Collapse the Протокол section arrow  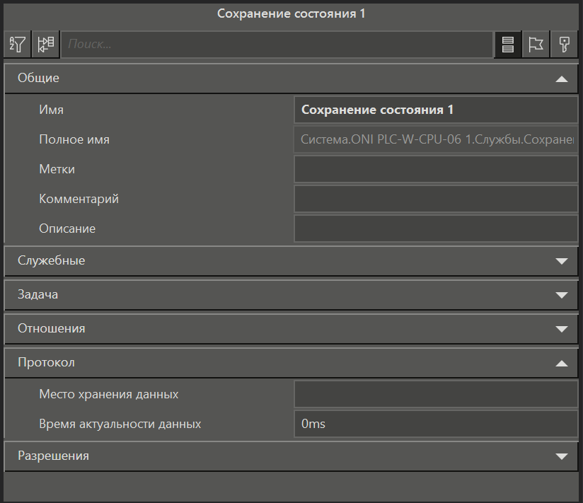click(562, 363)
